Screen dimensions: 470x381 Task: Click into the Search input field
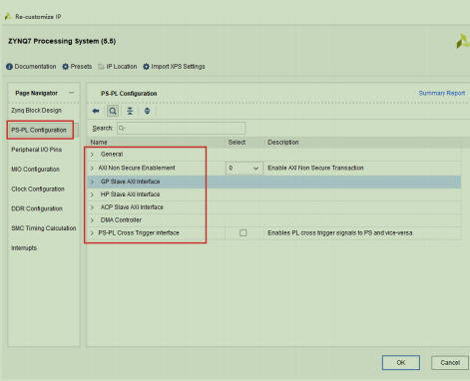click(x=182, y=128)
